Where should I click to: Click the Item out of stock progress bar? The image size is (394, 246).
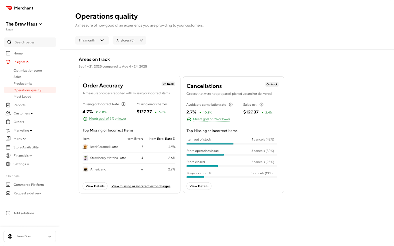[x=210, y=144]
